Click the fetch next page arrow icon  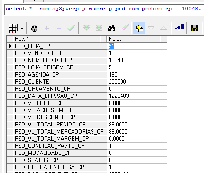(x=86, y=28)
